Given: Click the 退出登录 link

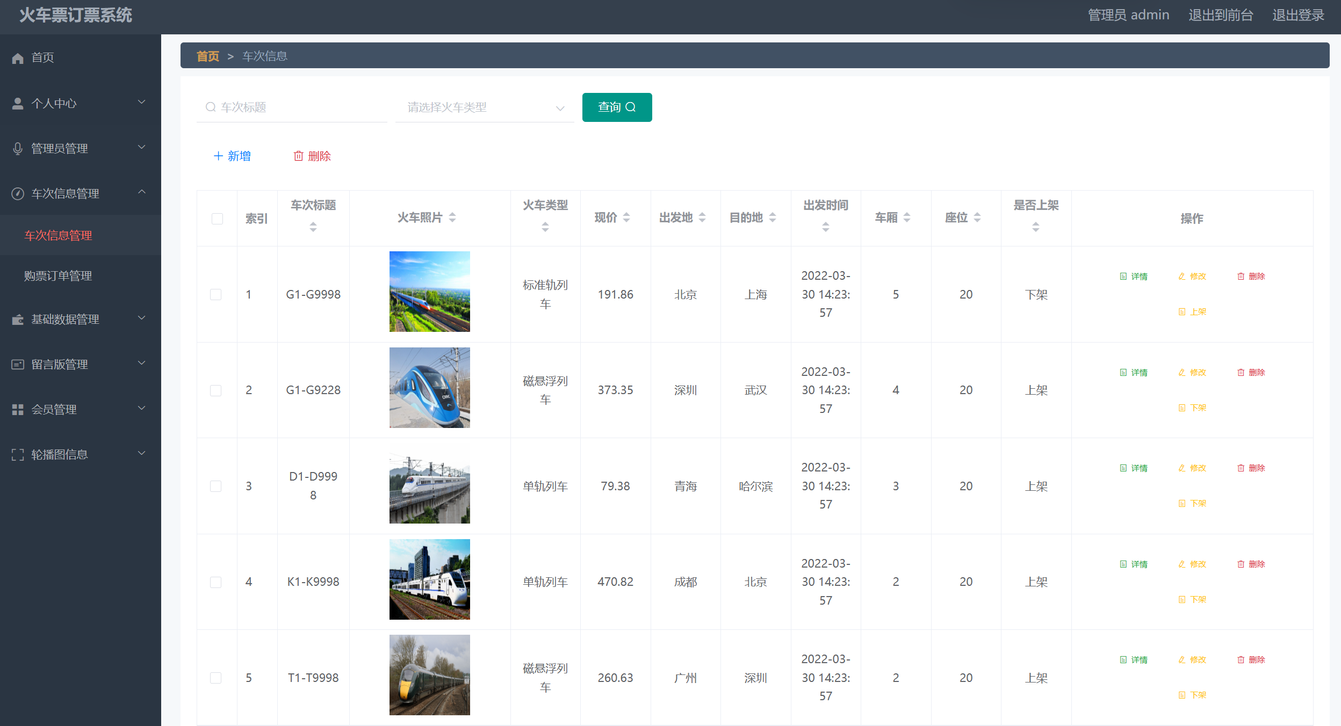Looking at the screenshot, I should 1297,15.
